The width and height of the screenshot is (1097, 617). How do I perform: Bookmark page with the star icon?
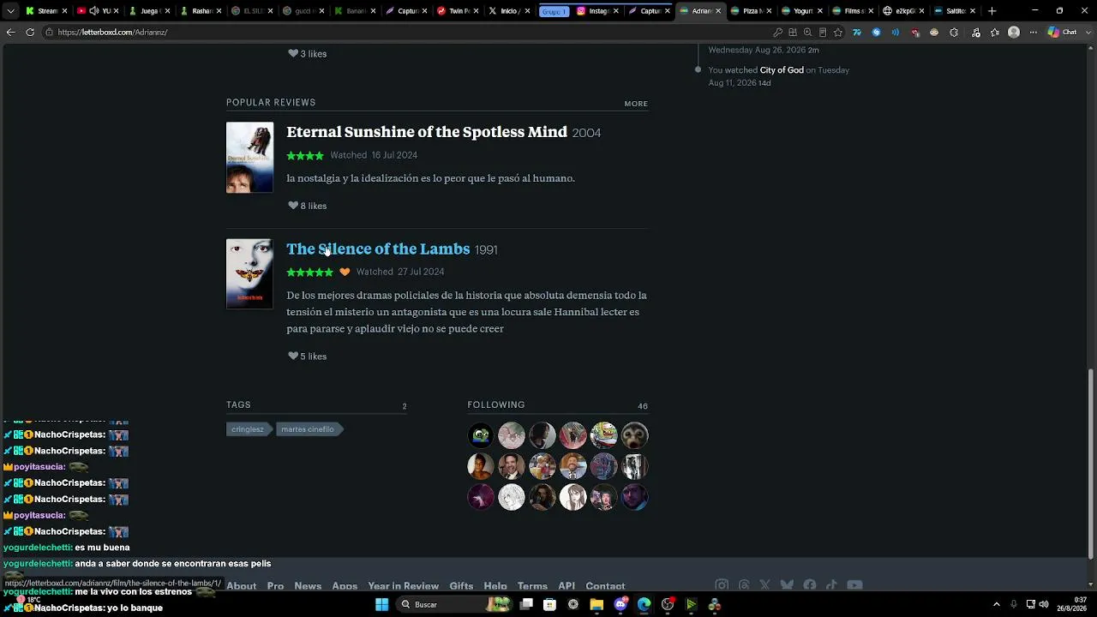click(838, 33)
